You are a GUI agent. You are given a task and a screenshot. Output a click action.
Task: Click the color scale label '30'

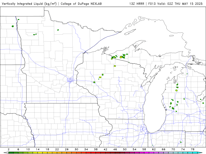tap(76, 149)
